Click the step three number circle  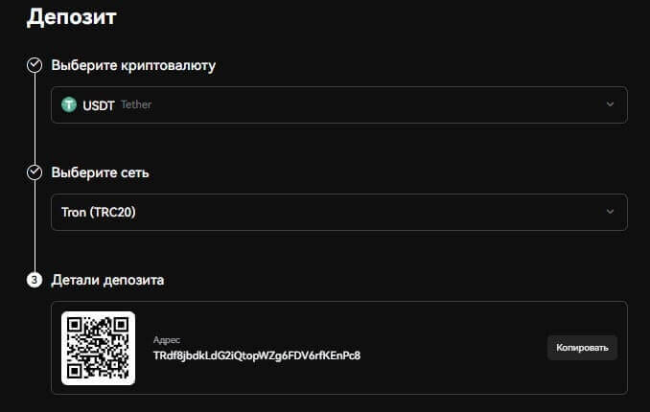[35, 281]
